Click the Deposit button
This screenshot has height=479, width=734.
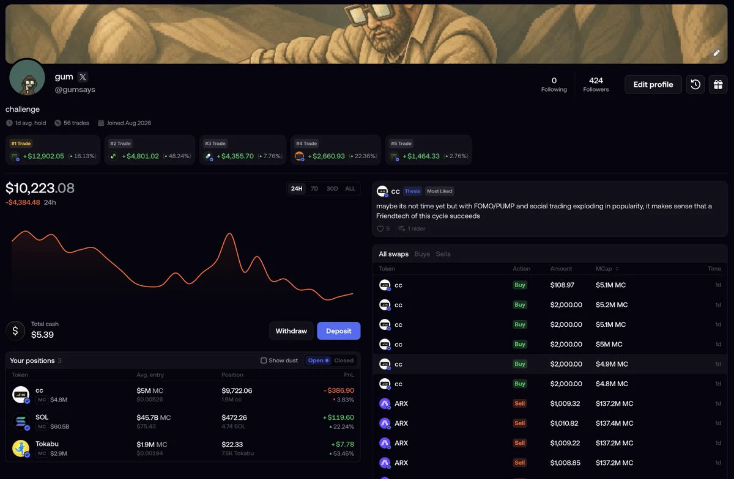(339, 331)
